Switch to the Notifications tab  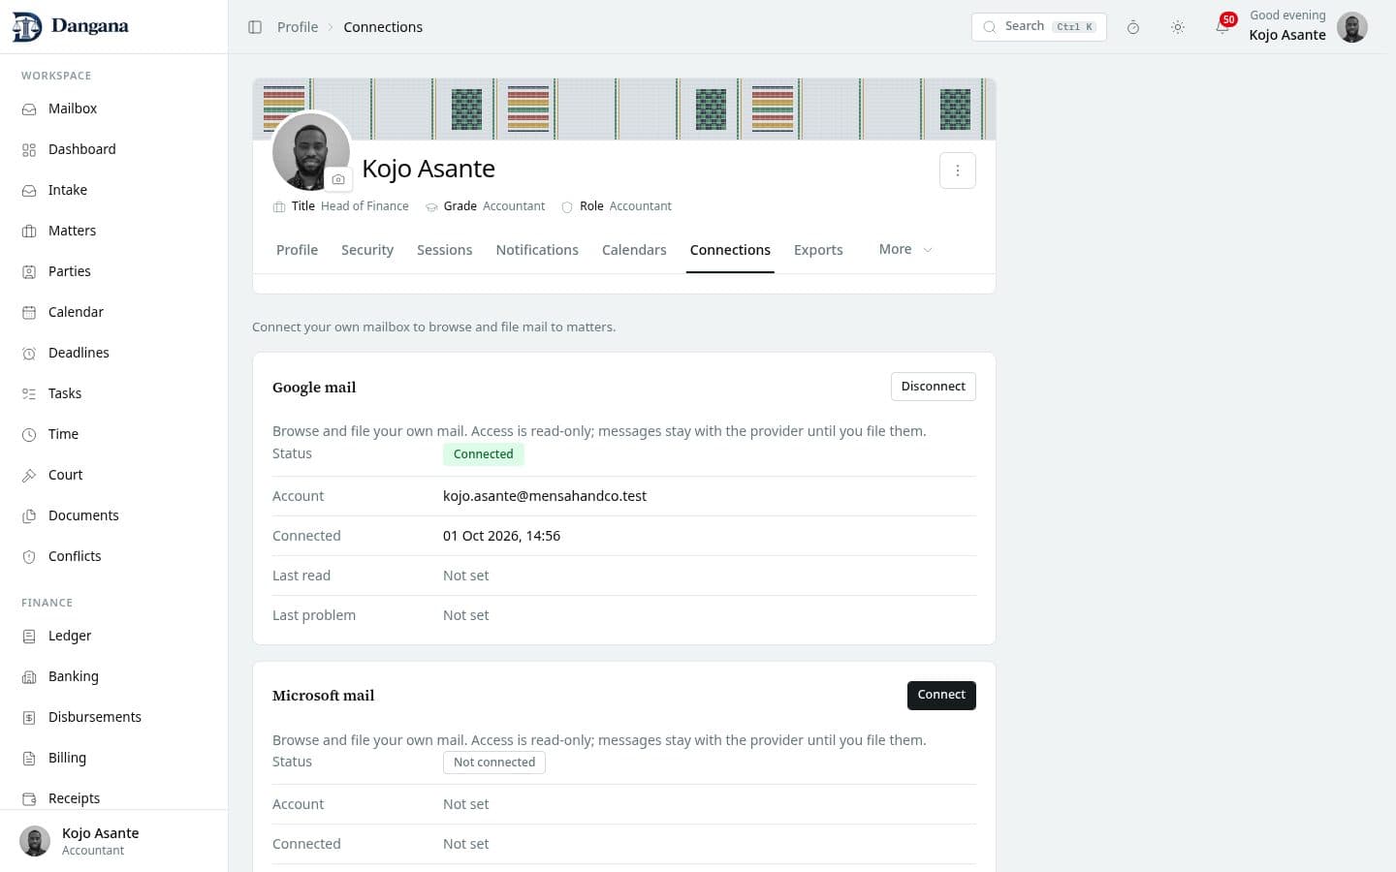point(537,250)
